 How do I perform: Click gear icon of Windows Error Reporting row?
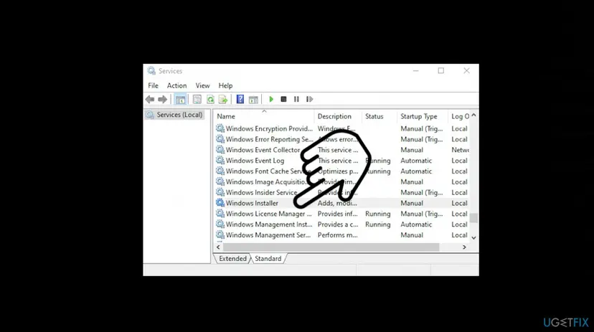pyautogui.click(x=220, y=139)
